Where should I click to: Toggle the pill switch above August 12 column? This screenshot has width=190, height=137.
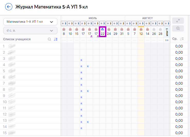(141, 23)
